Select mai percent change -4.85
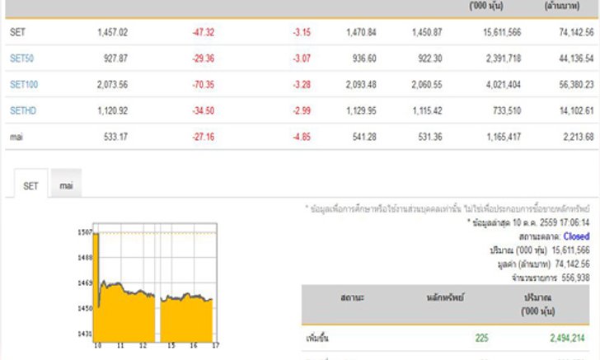This screenshot has width=600, height=360. pyautogui.click(x=302, y=137)
